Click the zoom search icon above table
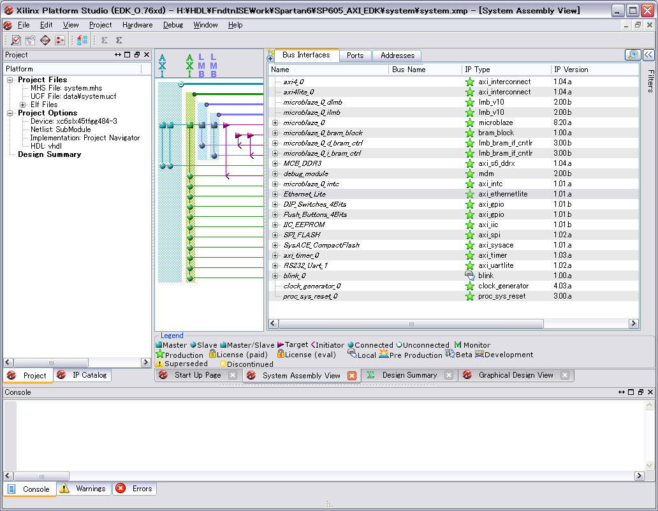Screen dimensions: 658x511 [x=633, y=55]
